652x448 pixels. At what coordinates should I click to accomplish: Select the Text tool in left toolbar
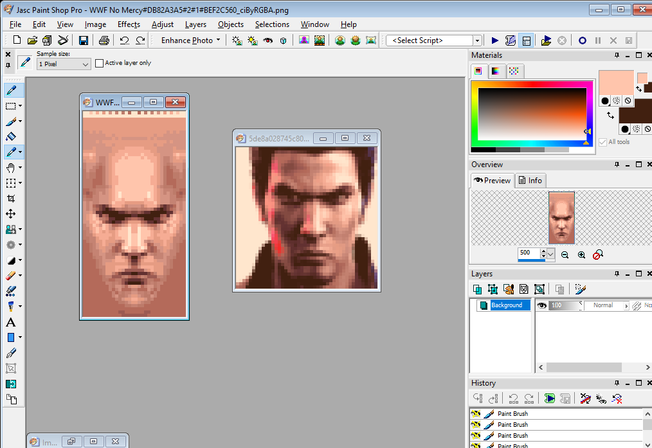click(x=11, y=322)
